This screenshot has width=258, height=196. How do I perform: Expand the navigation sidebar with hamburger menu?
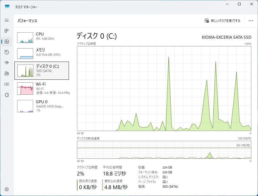tap(6, 20)
